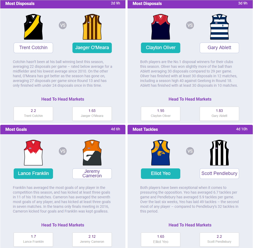253x248 pixels.
Task: Select Trent Cotchin as your pick
Action: 33,48
